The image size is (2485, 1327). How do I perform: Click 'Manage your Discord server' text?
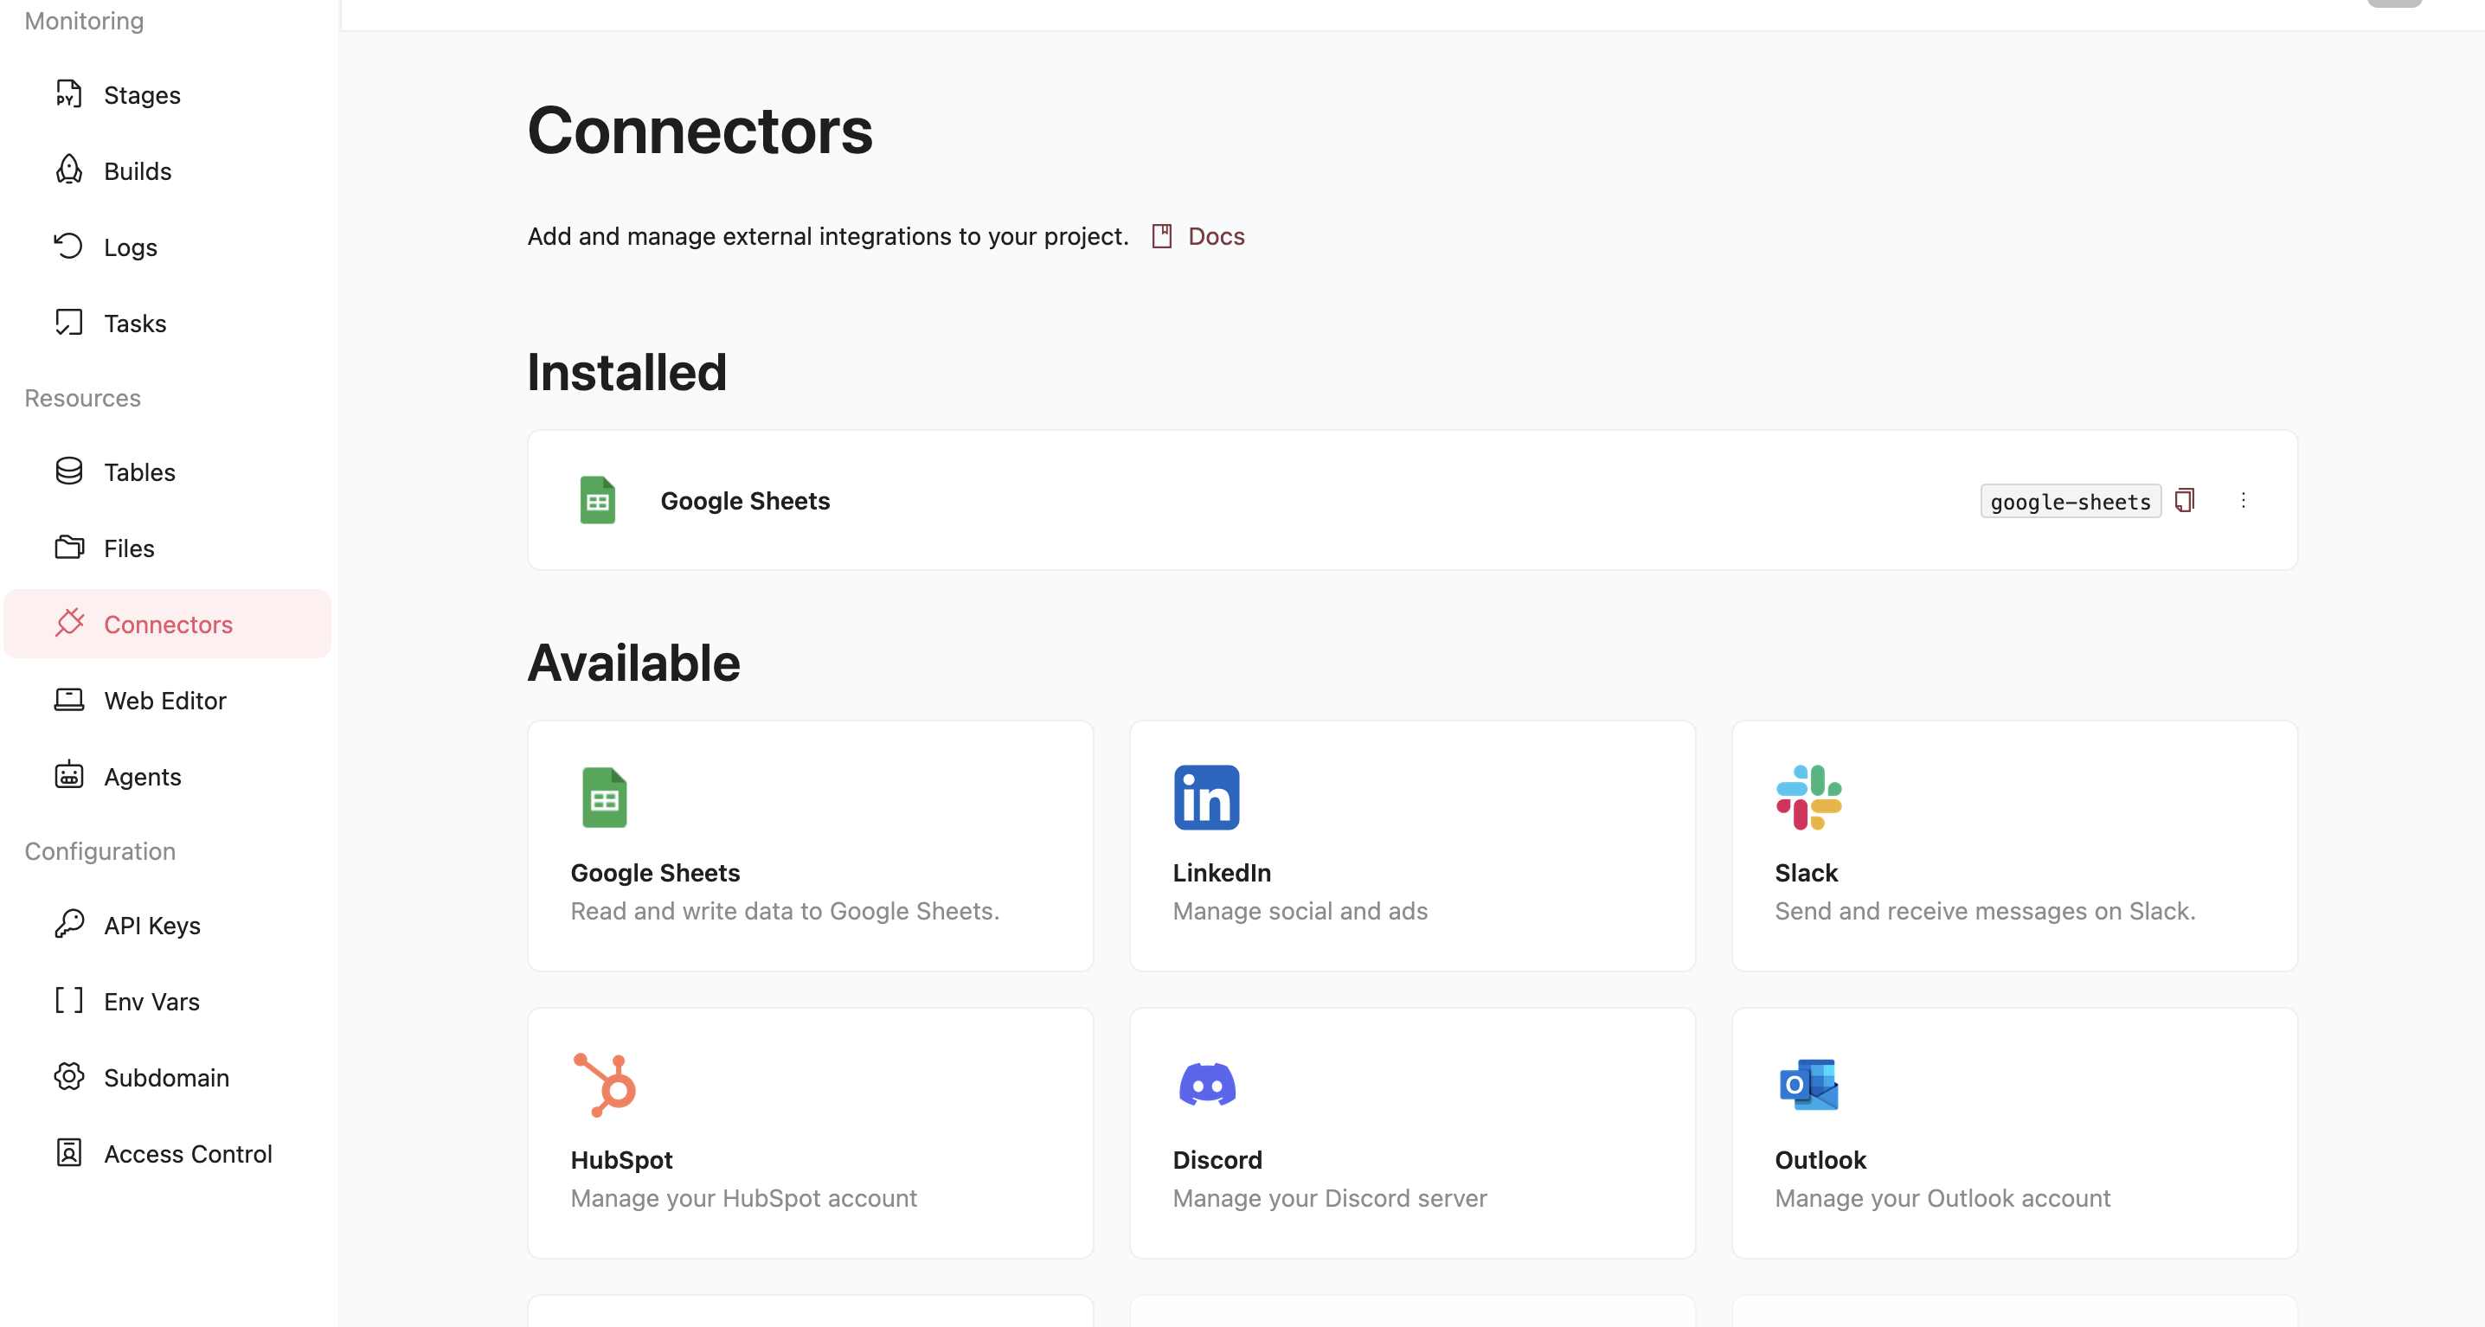[x=1329, y=1199]
